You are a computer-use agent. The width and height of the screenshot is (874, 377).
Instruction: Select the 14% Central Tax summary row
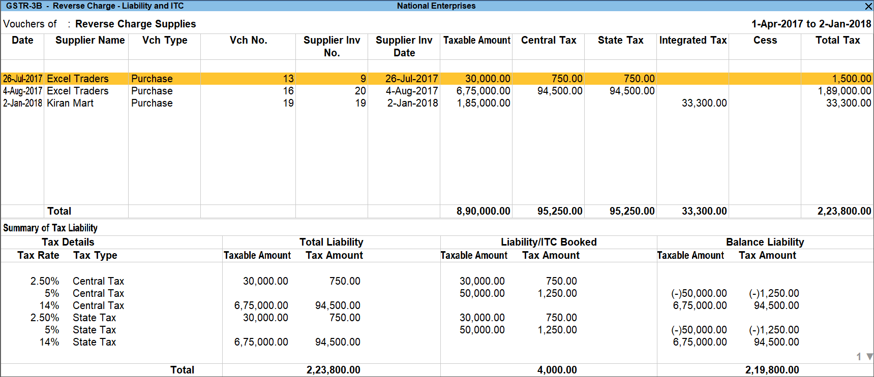[x=98, y=305]
